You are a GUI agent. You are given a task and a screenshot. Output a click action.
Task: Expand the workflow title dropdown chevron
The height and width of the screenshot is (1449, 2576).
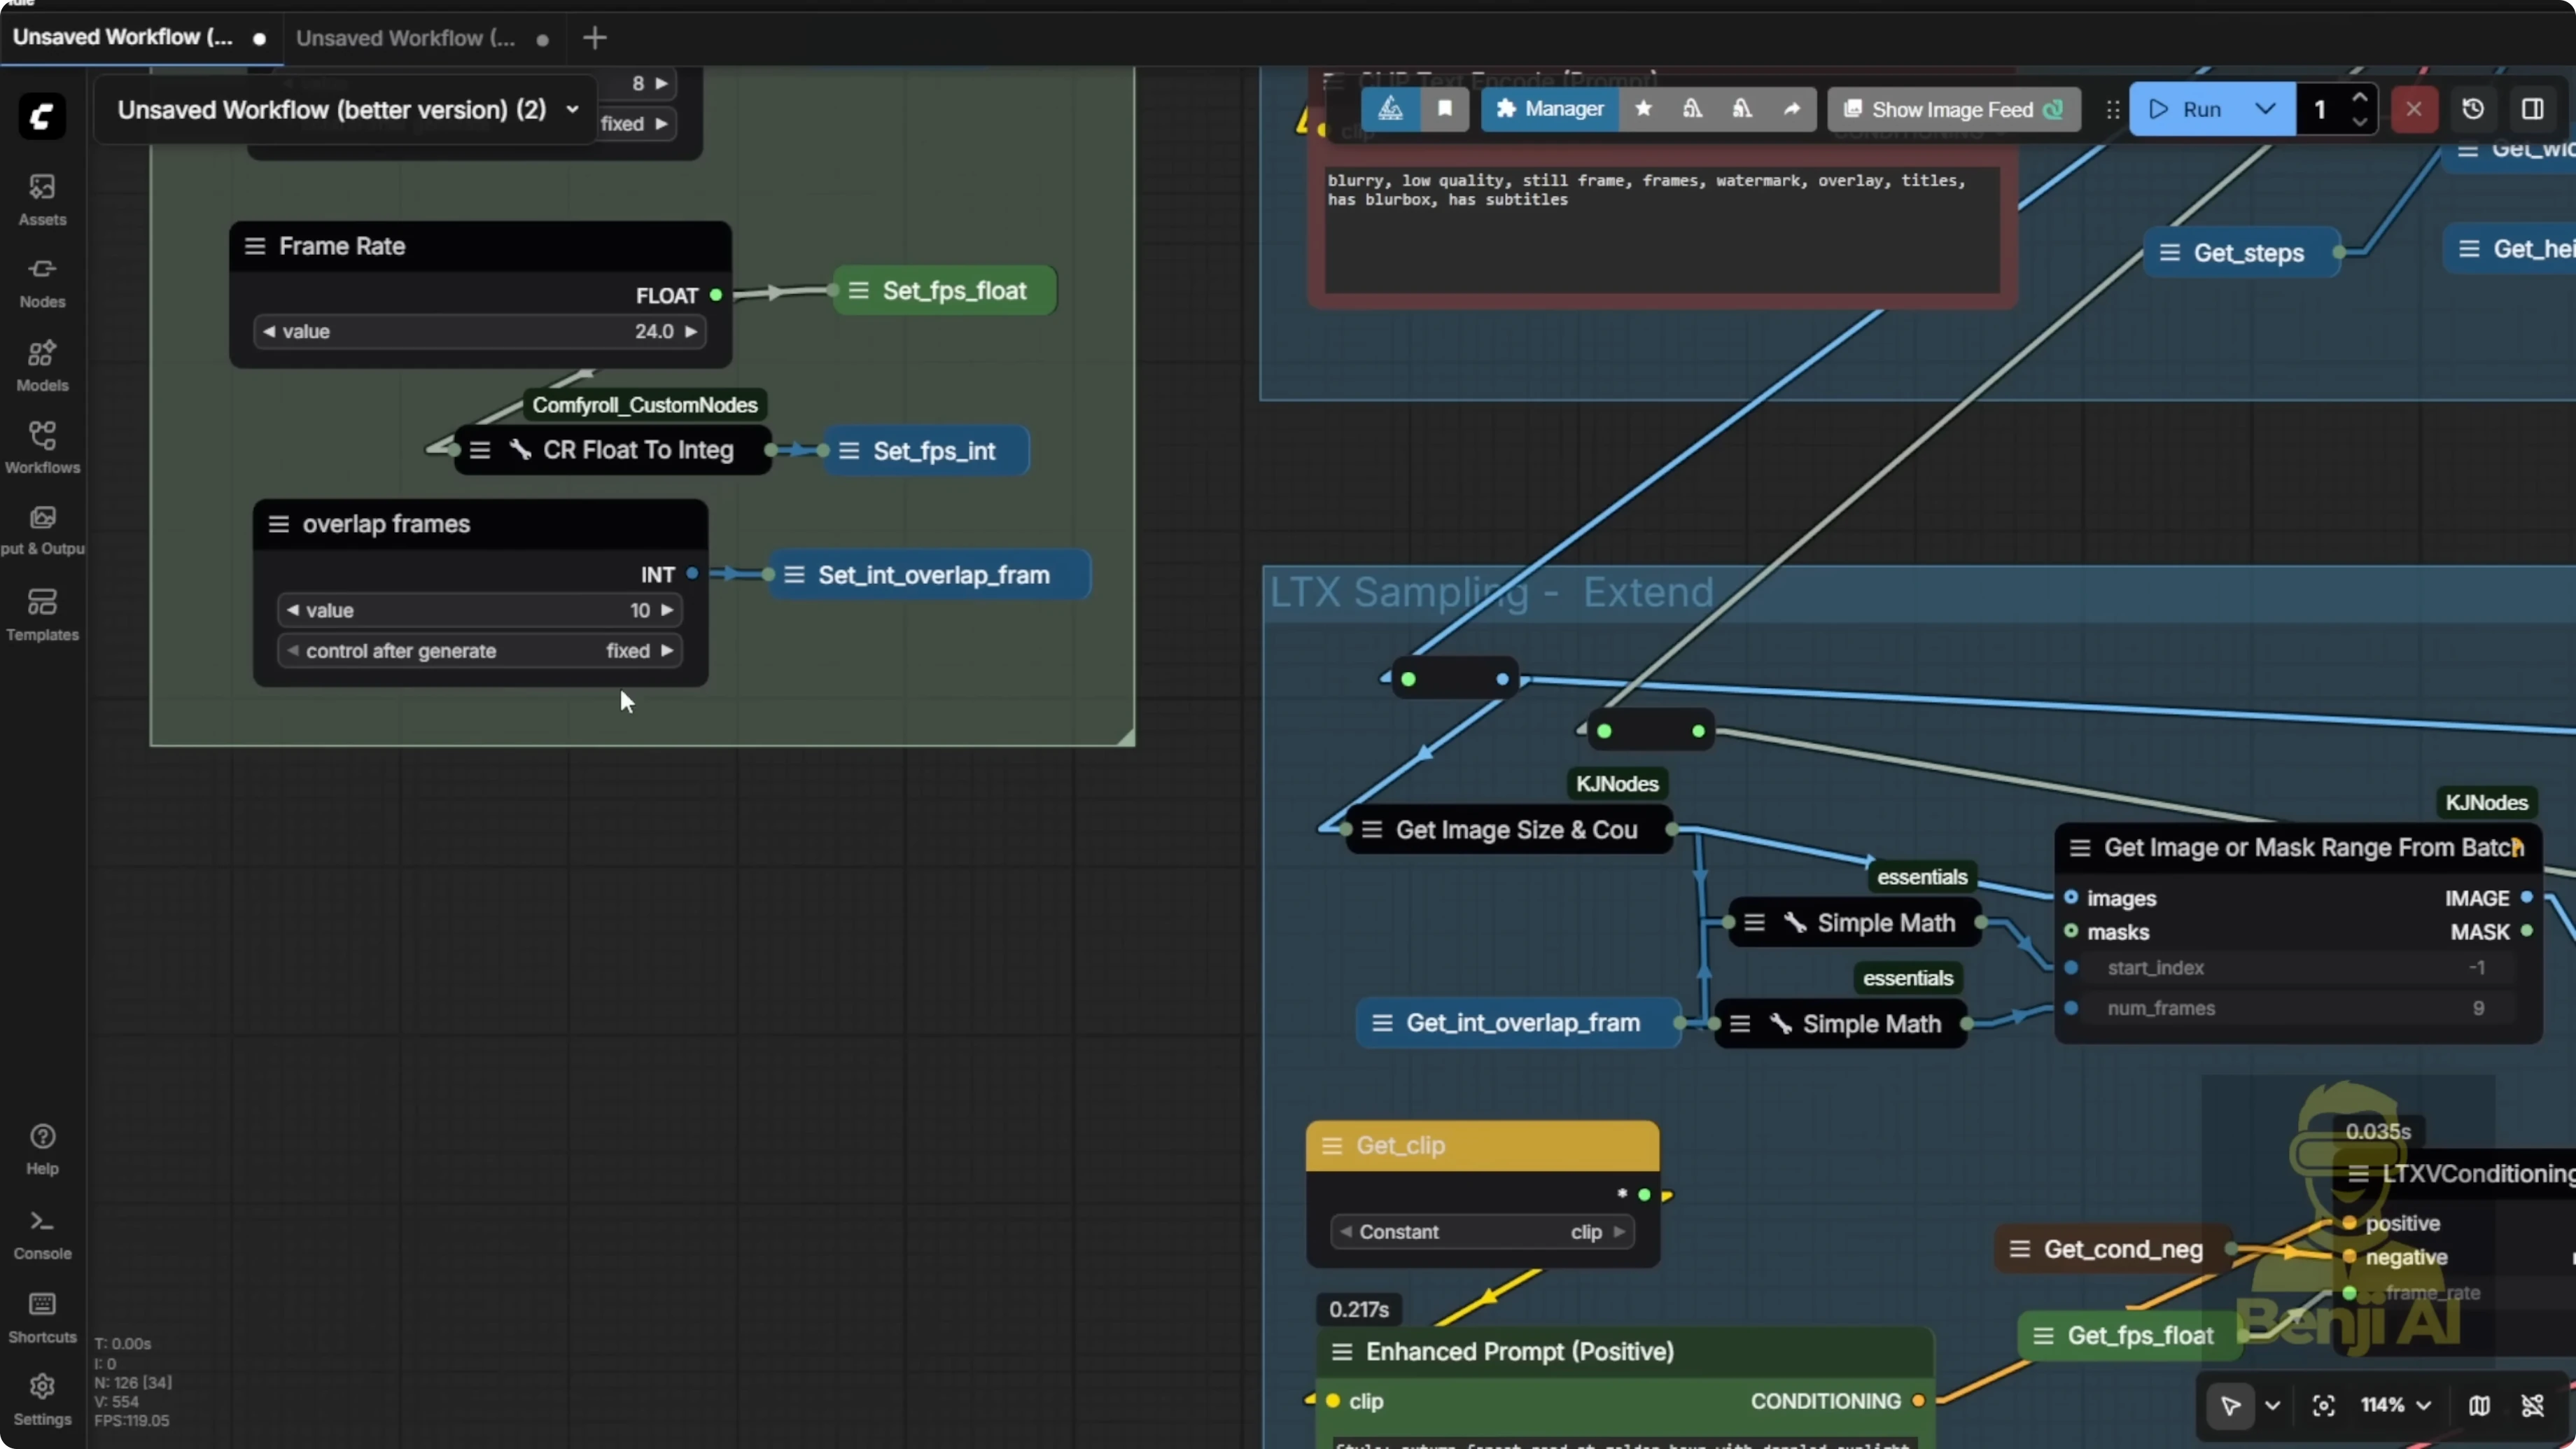tap(572, 109)
